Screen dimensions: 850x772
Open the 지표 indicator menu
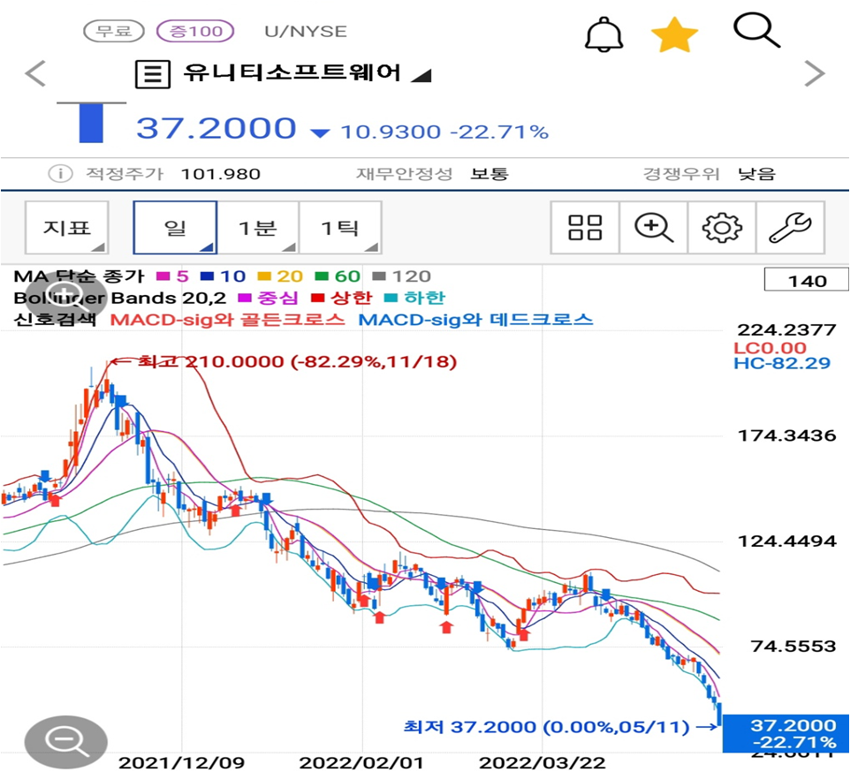pos(66,228)
